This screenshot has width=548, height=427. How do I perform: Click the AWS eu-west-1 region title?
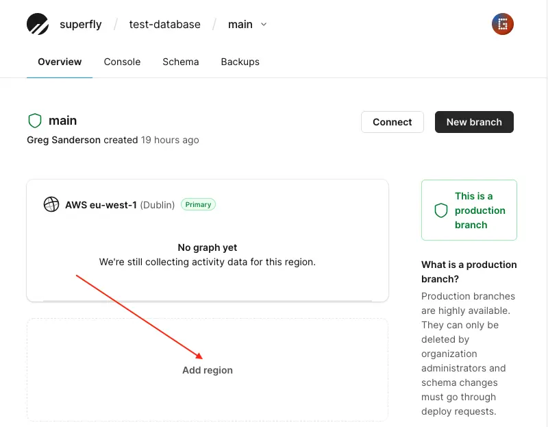coord(101,204)
